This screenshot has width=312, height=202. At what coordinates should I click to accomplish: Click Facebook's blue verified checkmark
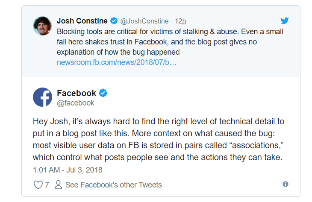pos(103,93)
